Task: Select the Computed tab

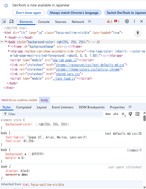Action: [x=24, y=107]
